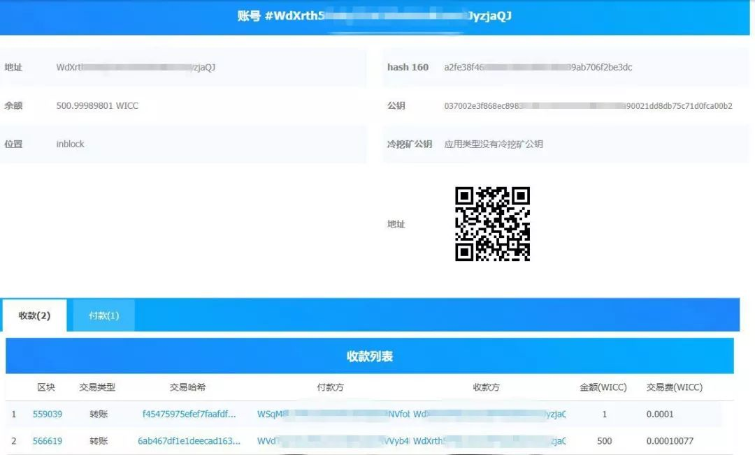Select transaction fee 0.00010077
Screen dimensions: 755x455
coord(670,441)
